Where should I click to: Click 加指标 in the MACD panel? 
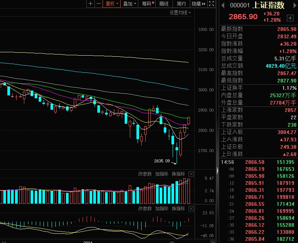click(x=162, y=208)
